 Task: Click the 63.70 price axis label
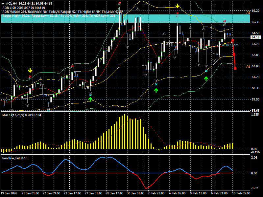coord(256,44)
